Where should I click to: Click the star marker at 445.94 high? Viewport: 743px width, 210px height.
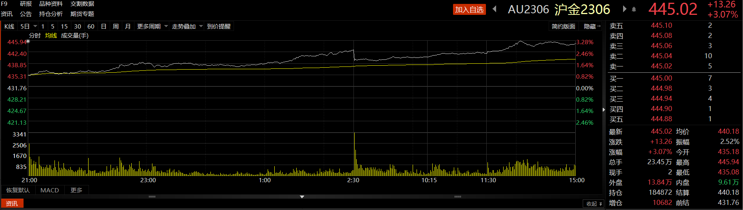click(28, 41)
